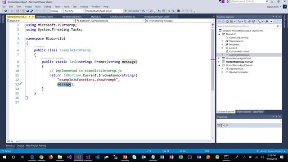This screenshot has height=162, width=288.
Task: Open File Explorer from the taskbar
Action: click(60, 157)
